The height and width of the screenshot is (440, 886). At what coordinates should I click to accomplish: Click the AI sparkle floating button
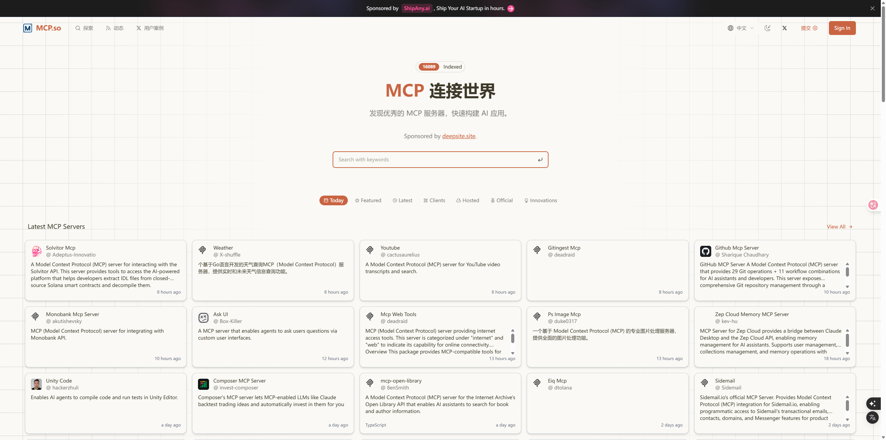873,404
